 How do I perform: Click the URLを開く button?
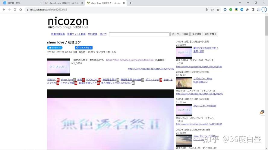click(x=211, y=34)
